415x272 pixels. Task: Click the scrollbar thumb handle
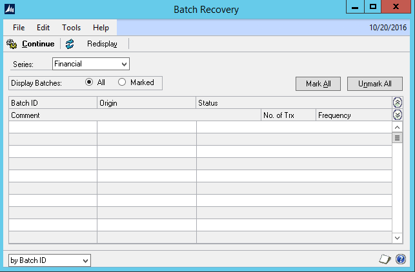pyautogui.click(x=397, y=138)
